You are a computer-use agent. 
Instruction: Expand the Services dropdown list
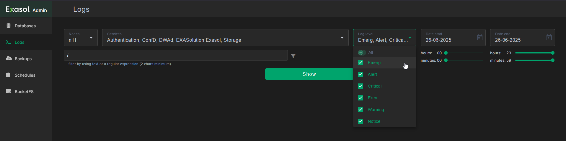(225, 38)
